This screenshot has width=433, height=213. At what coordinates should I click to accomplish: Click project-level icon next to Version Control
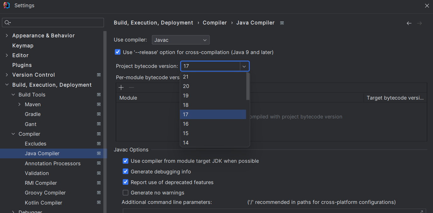[x=99, y=75]
